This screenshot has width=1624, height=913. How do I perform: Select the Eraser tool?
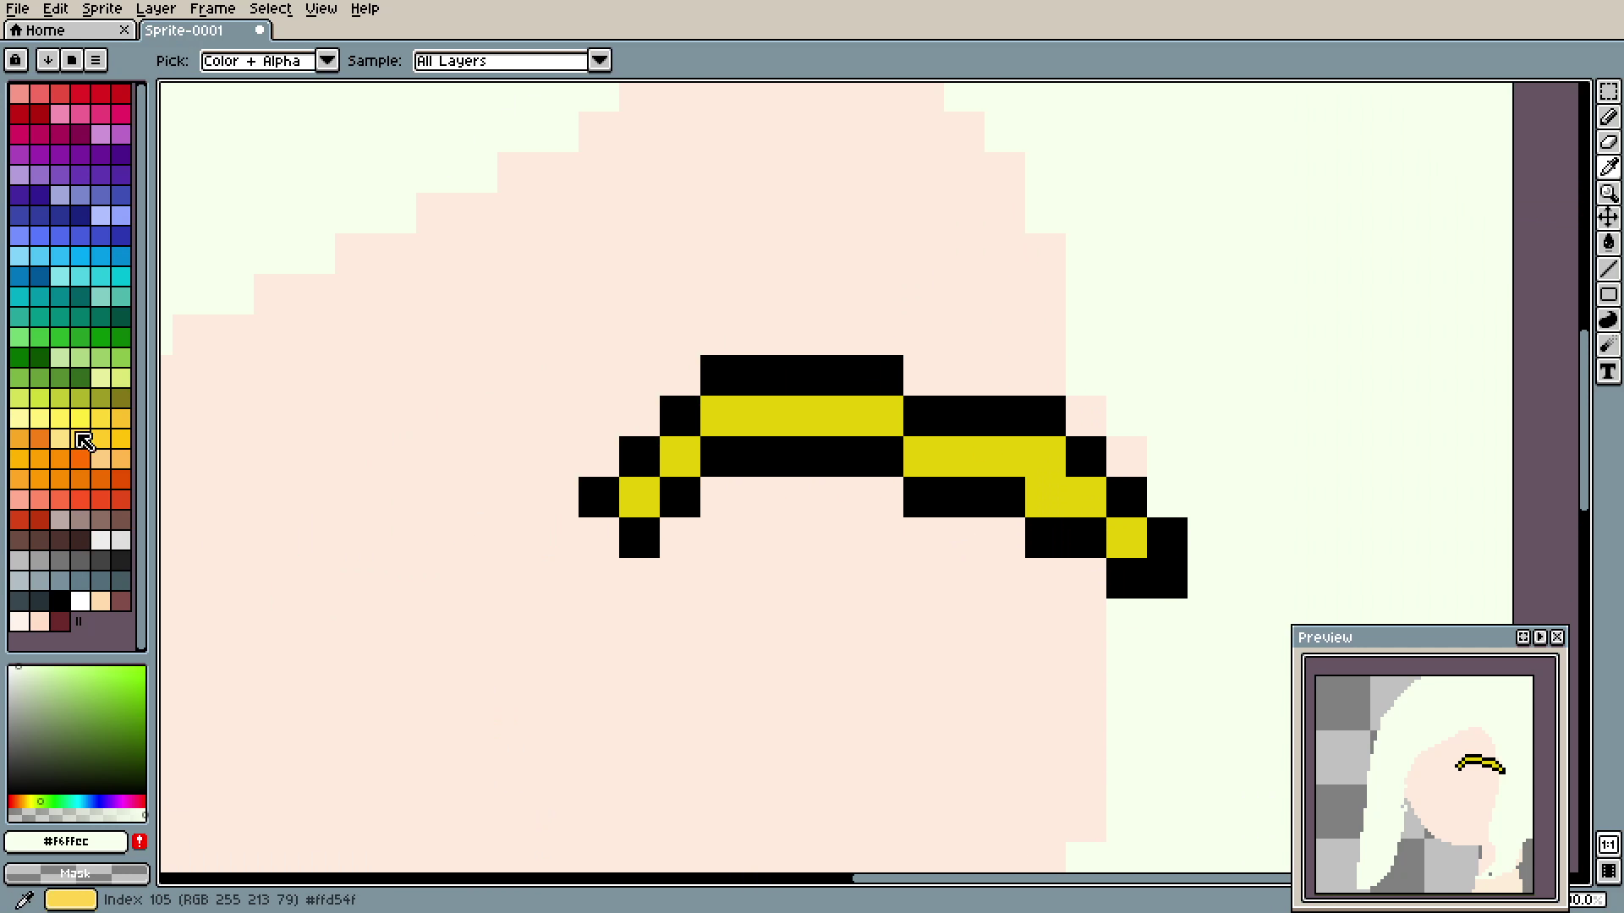point(1608,142)
